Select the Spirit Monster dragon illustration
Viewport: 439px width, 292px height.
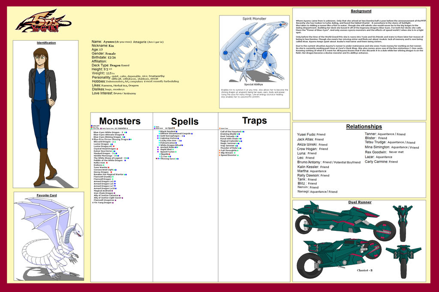click(x=254, y=52)
